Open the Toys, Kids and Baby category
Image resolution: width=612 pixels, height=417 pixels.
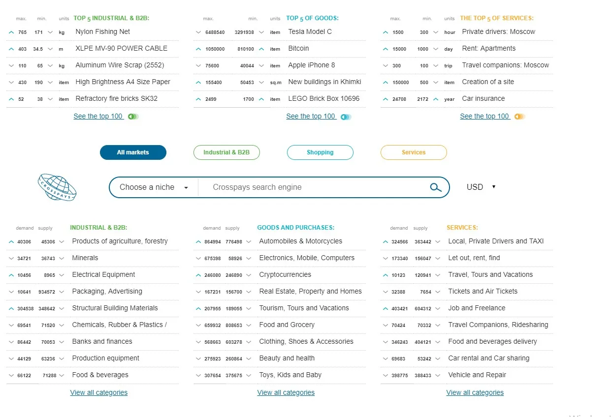[290, 375]
